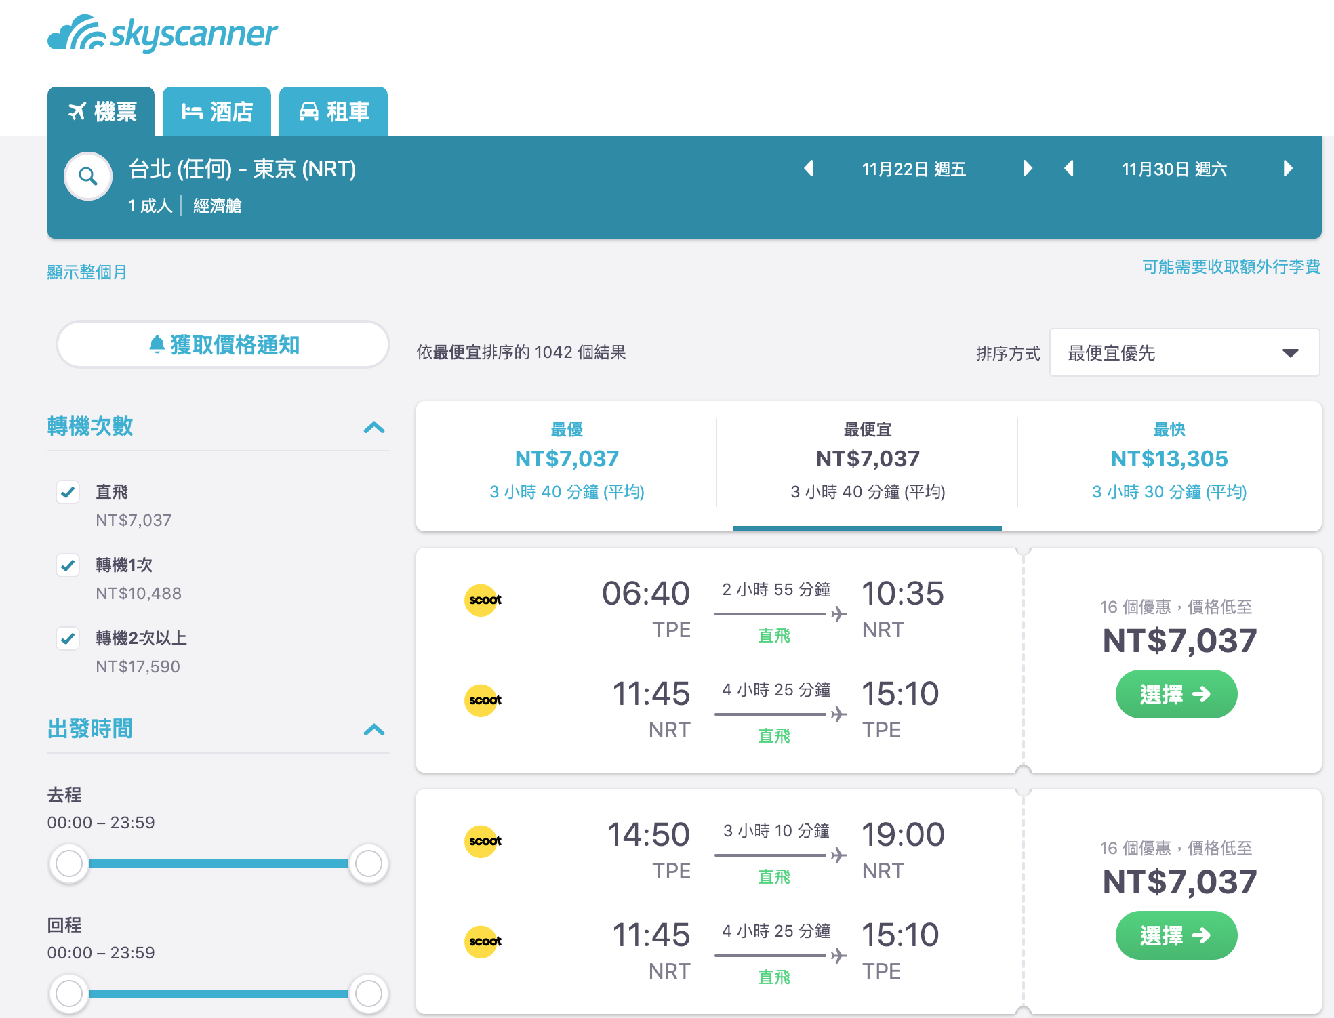Open the search magnifier icon

pyautogui.click(x=88, y=176)
